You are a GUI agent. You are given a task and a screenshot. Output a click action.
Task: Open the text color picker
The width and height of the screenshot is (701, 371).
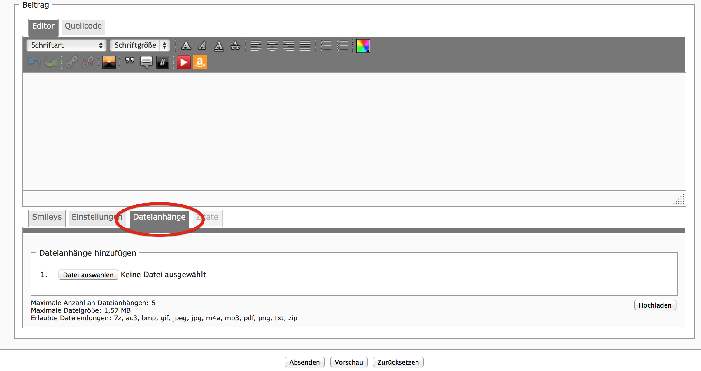(363, 46)
